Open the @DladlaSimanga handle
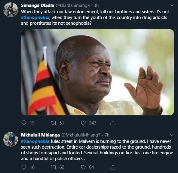The image size is (178, 173). click(x=73, y=5)
